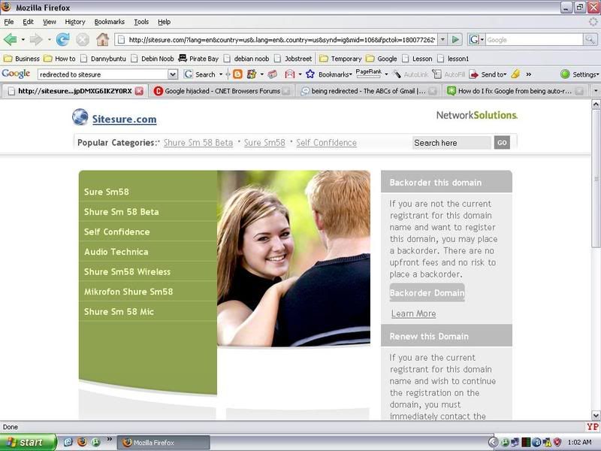The image size is (601, 451).
Task: Go back with the green Back arrow
Action: [11, 39]
